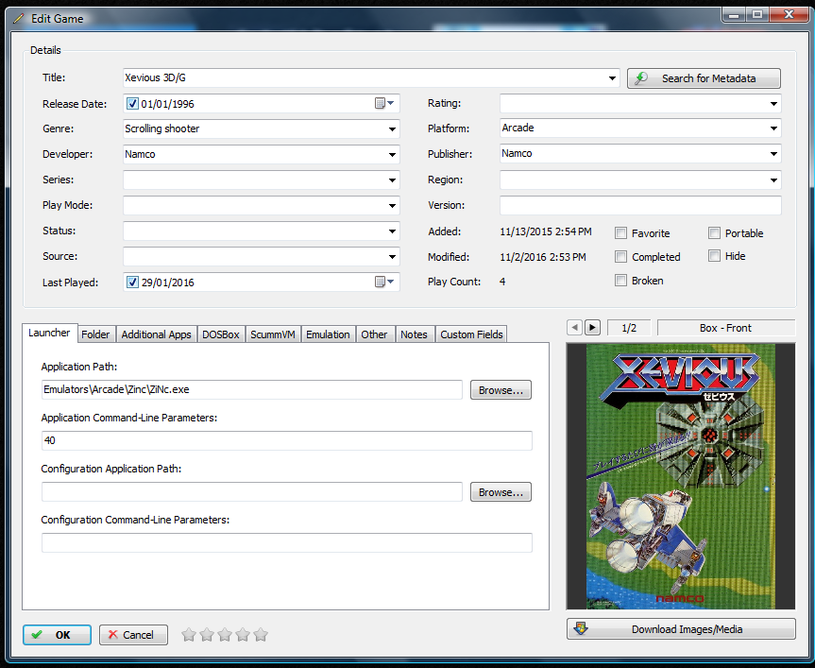Click the first rating star
The image size is (815, 668).
pyautogui.click(x=189, y=634)
